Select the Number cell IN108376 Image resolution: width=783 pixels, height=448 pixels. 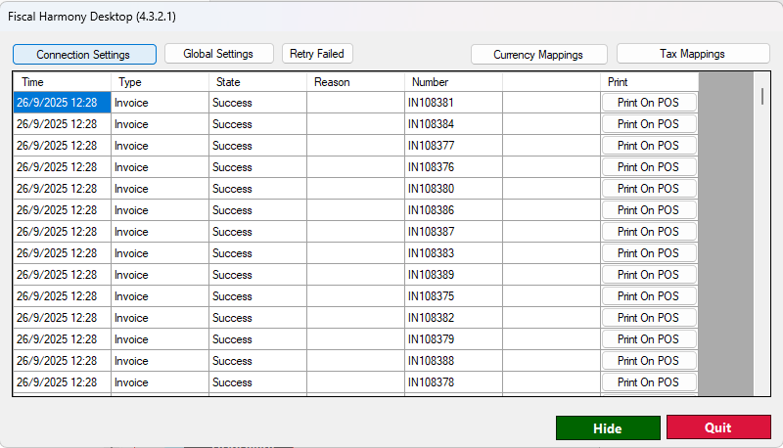[453, 166]
